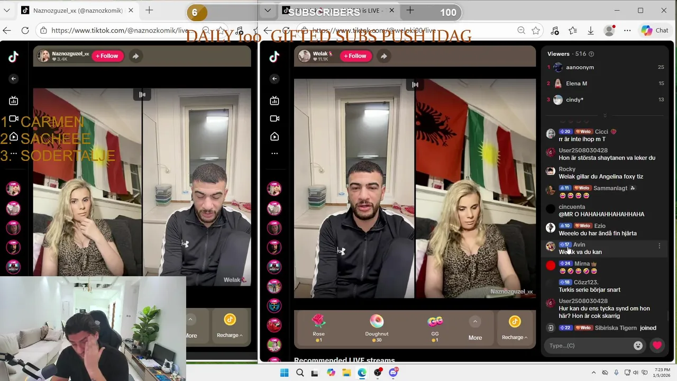Screen dimensions: 677x381
Task: Open new tab in left browser window
Action: coord(149,11)
